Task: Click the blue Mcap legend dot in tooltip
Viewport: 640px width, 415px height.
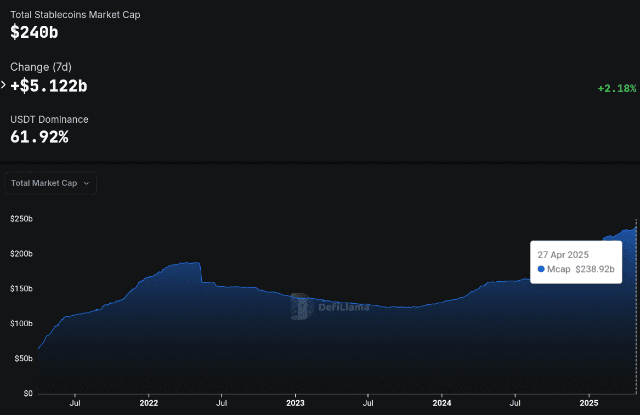Action: (542, 269)
